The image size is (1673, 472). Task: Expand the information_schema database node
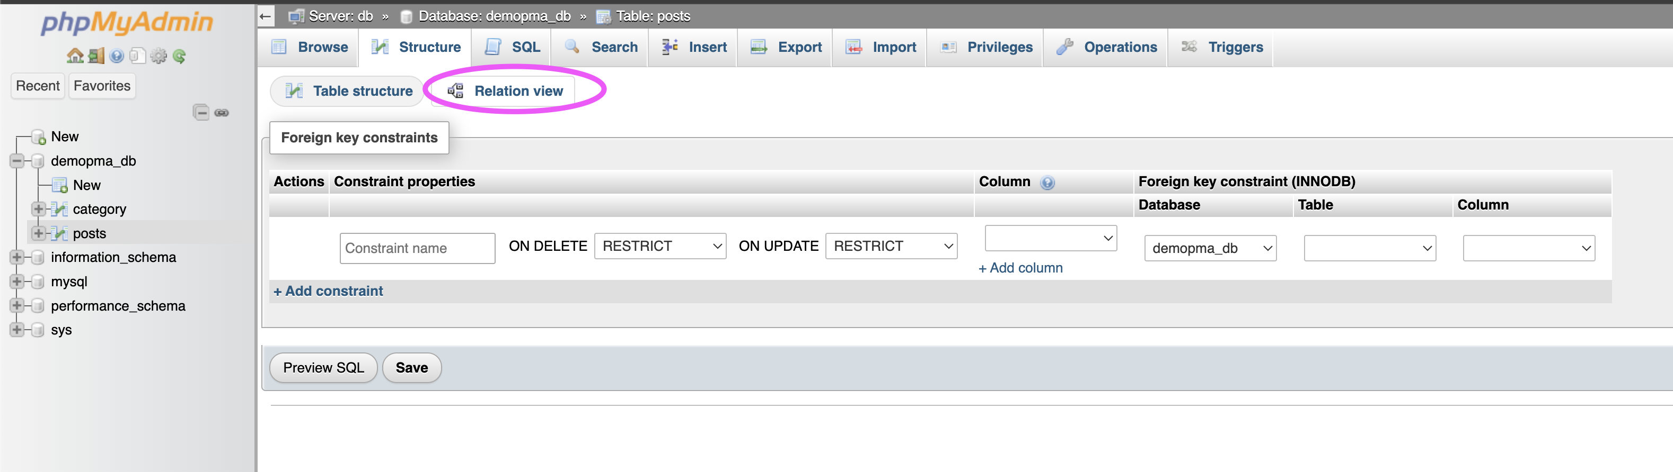(x=17, y=257)
